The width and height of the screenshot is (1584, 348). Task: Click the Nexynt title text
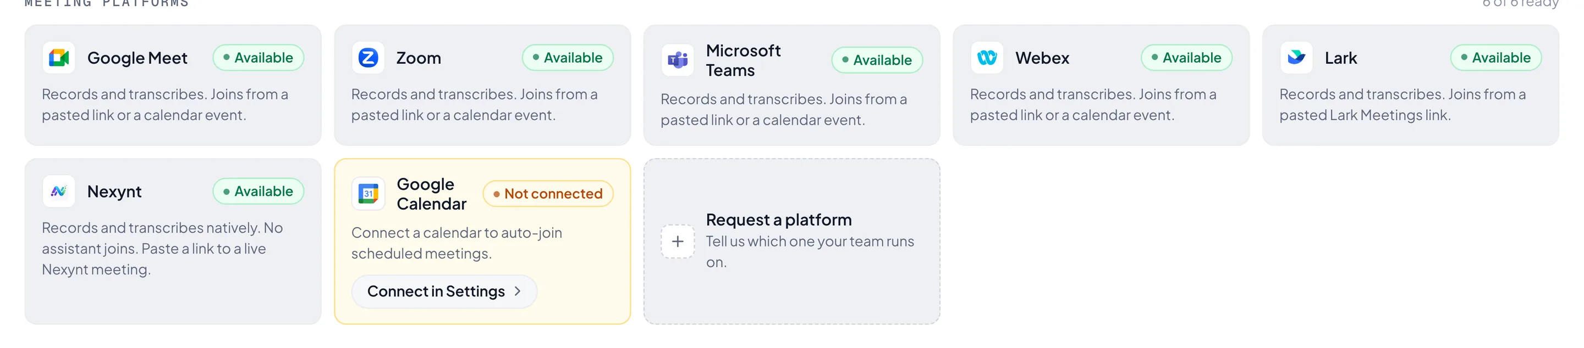[x=114, y=192]
